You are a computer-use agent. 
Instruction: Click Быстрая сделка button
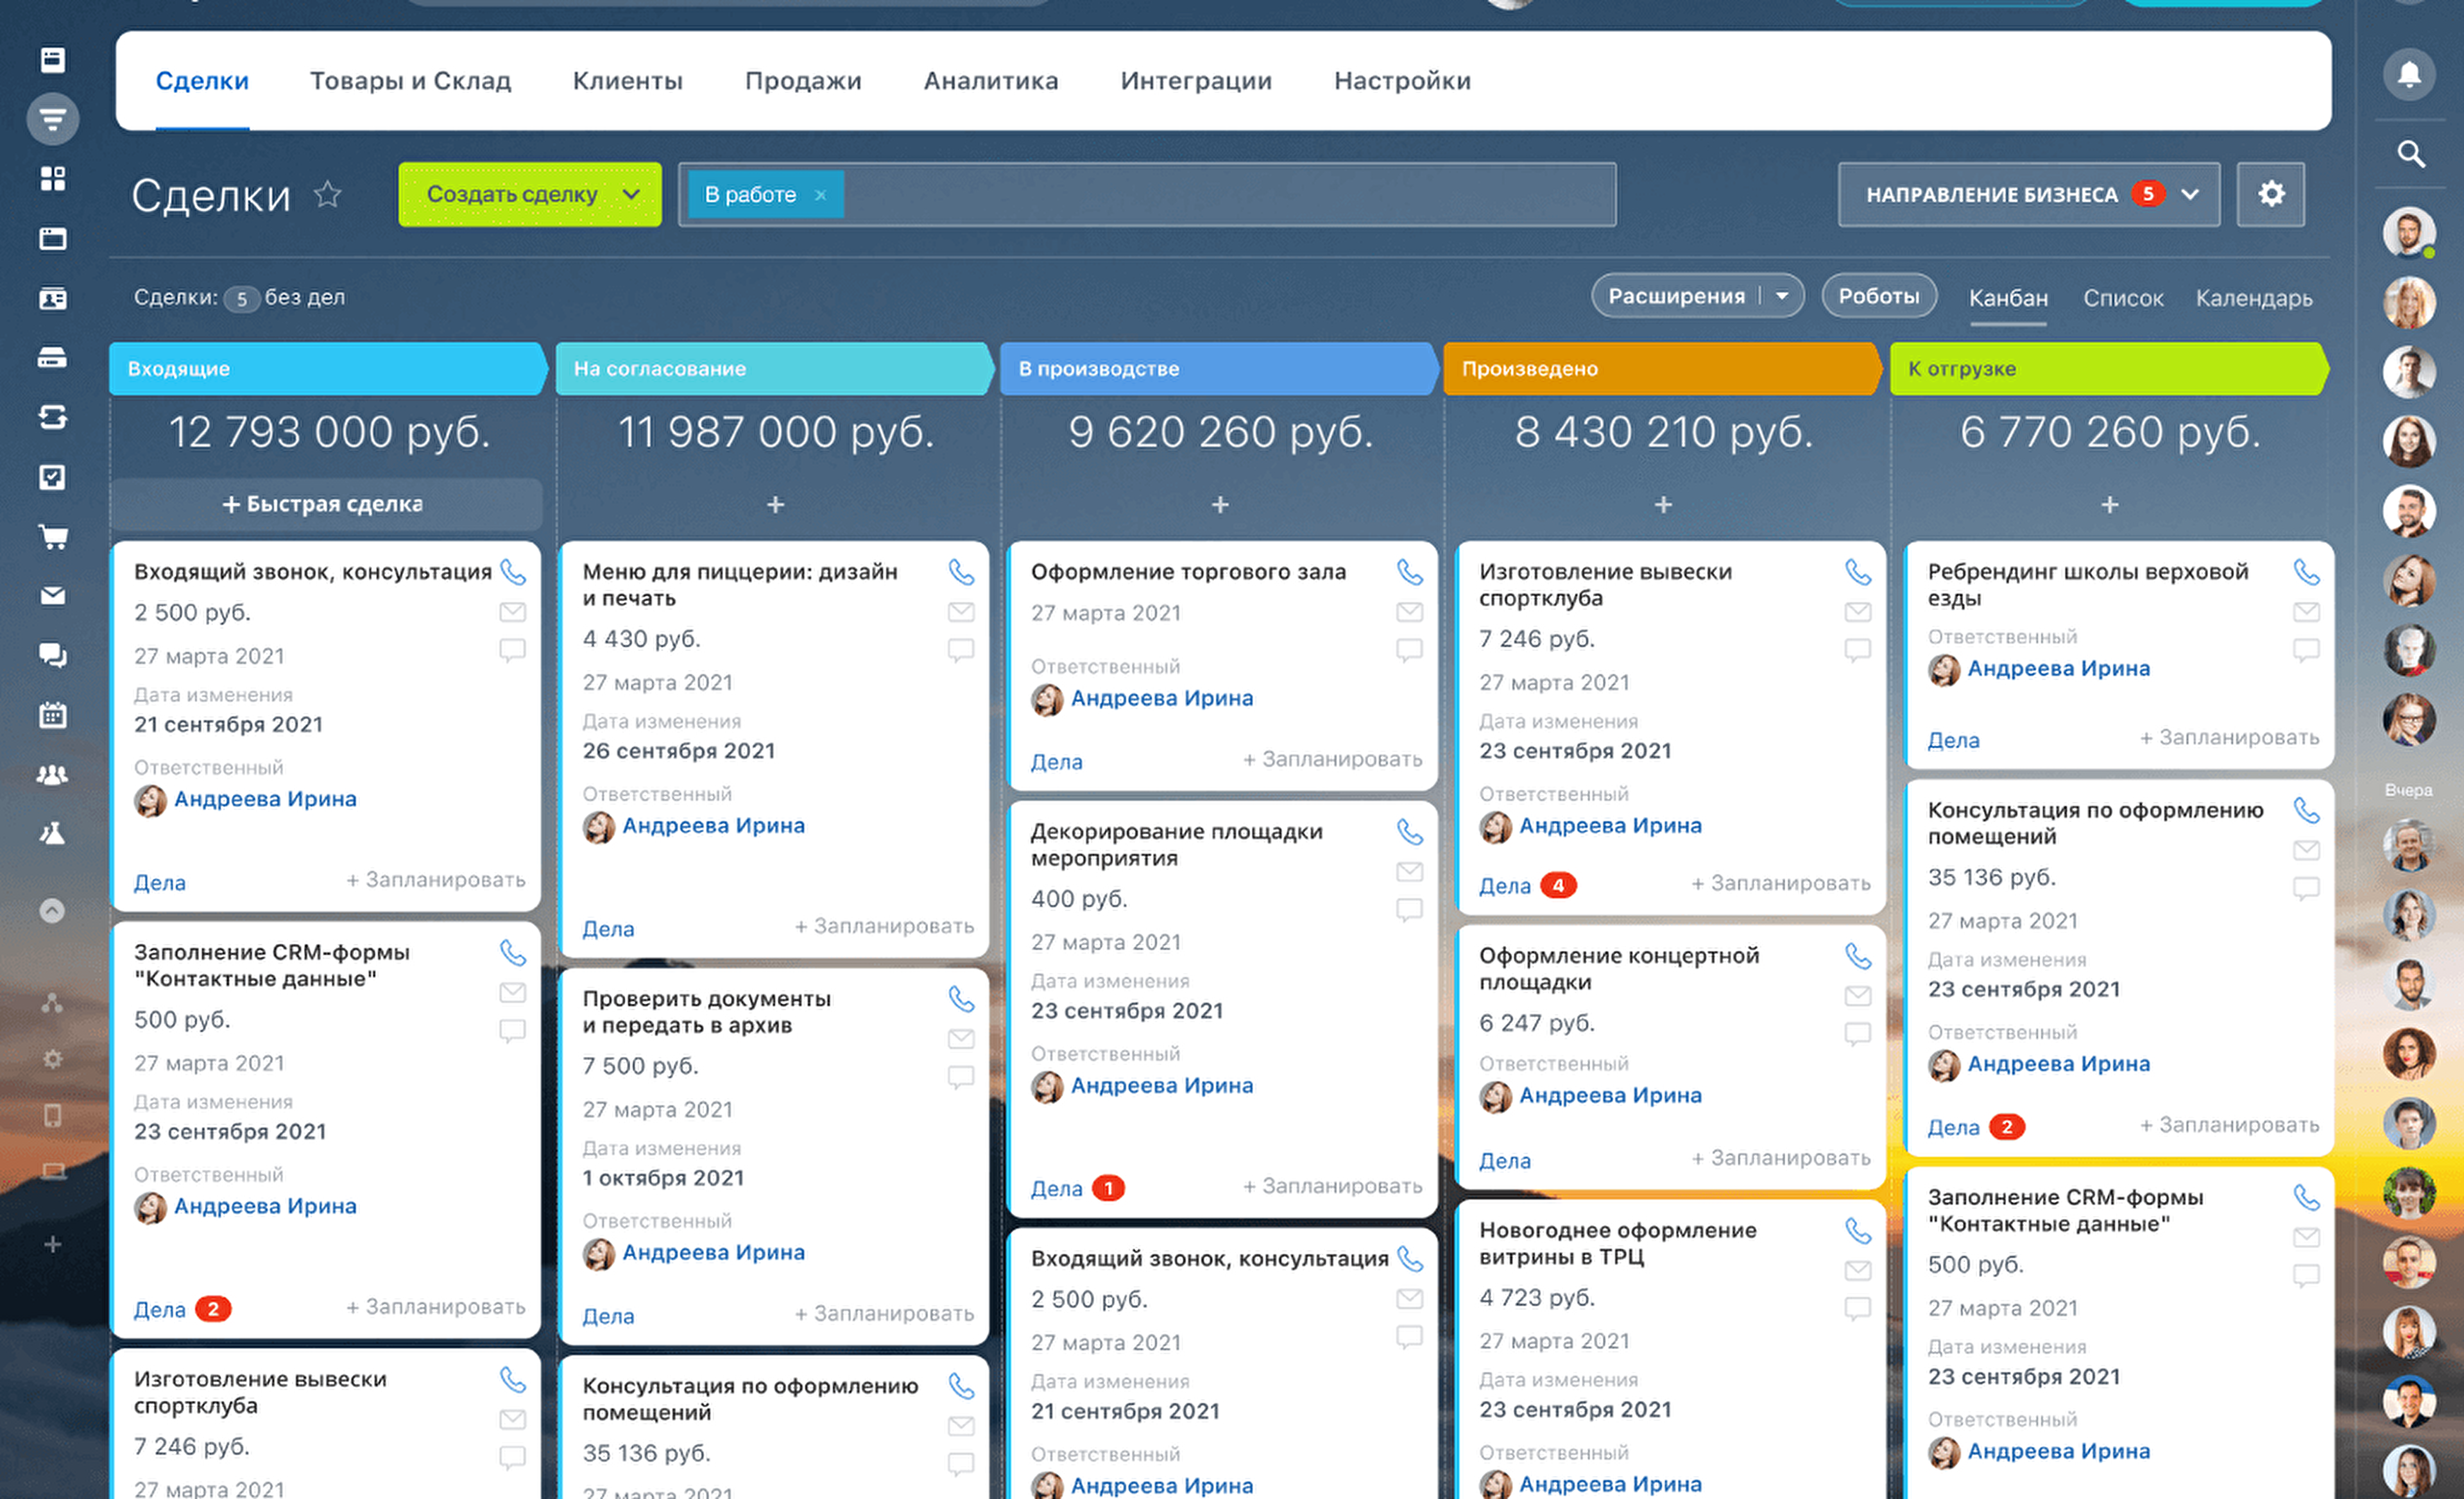[325, 504]
